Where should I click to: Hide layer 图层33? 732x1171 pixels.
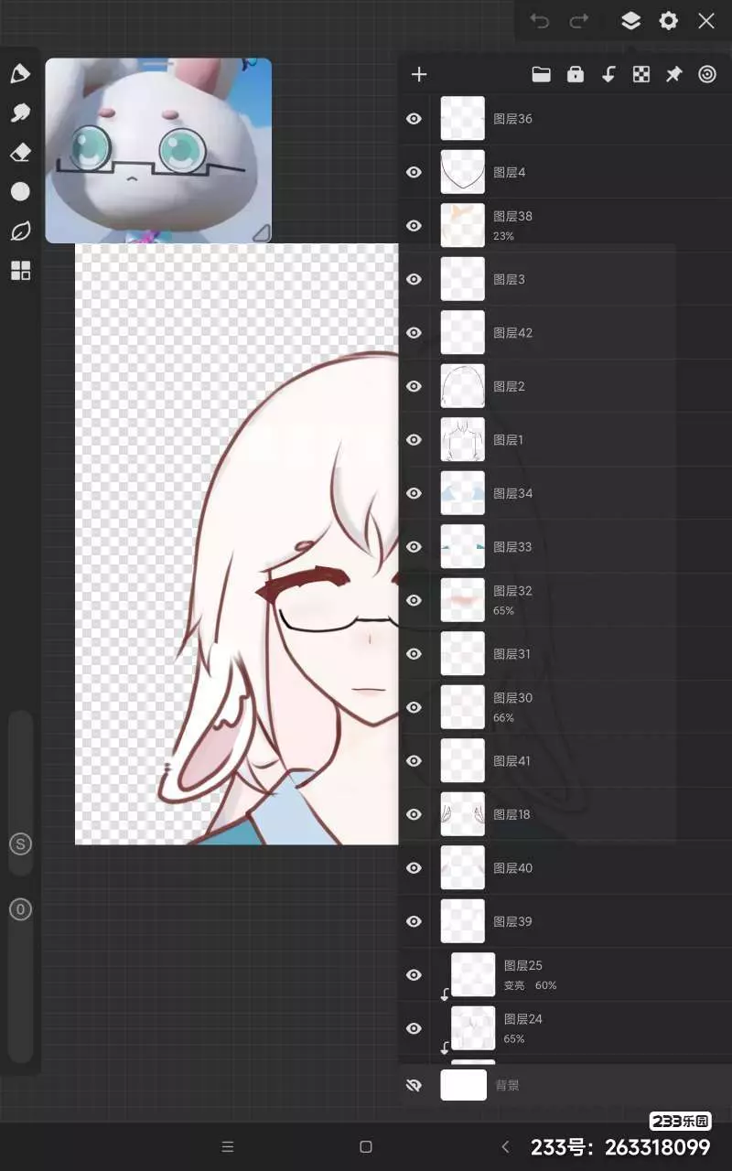pyautogui.click(x=414, y=547)
